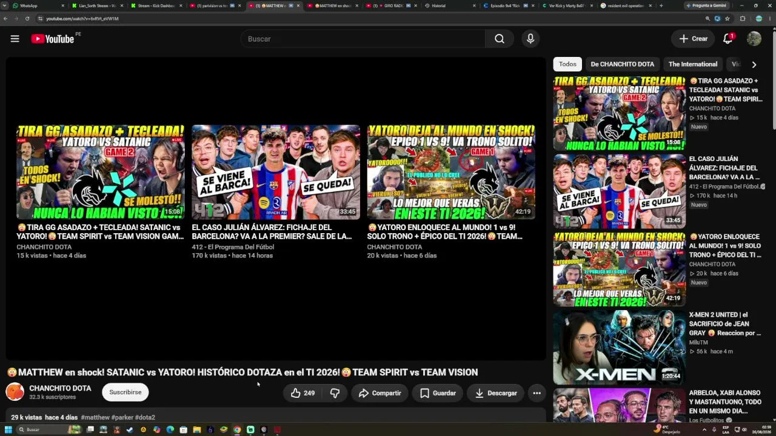Click the Descargar button

[496, 393]
